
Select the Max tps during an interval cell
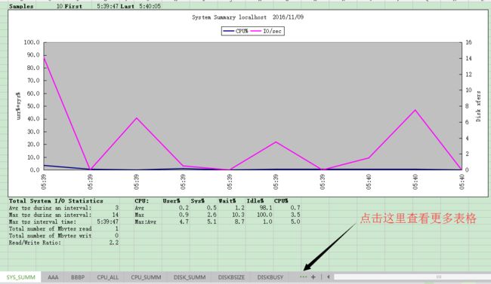50,215
